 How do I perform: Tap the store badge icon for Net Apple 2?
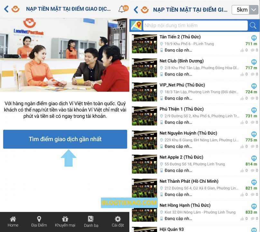click(x=254, y=158)
